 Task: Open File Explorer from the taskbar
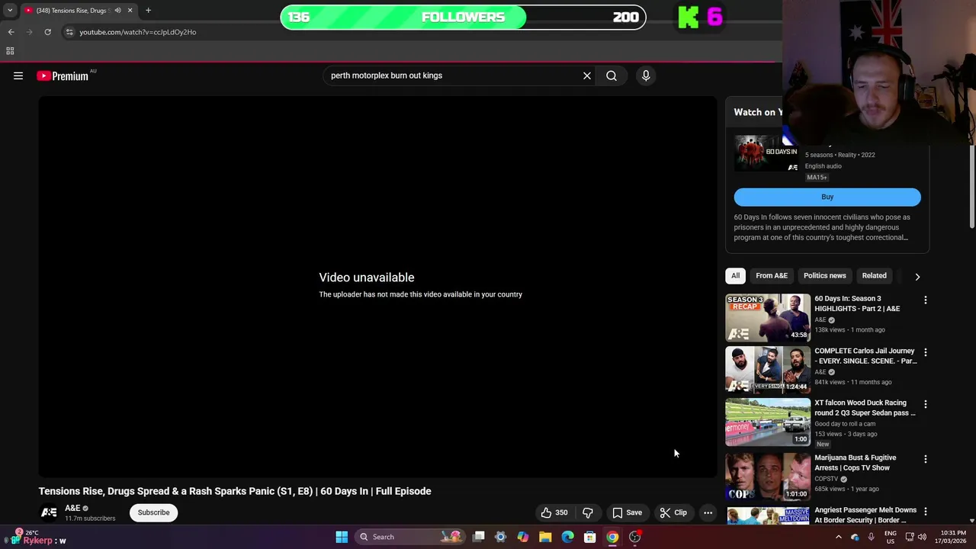tap(545, 537)
